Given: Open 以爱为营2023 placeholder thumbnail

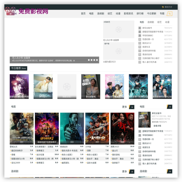Looking at the screenshot, I should [119, 51].
